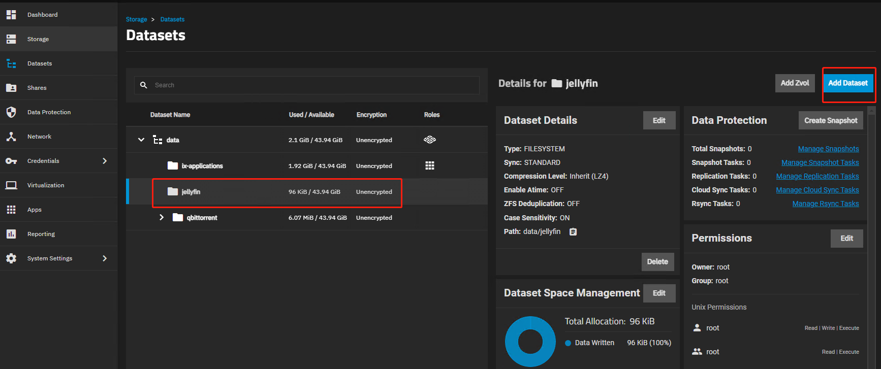
Task: Open the Manage Snapshots link
Action: pyautogui.click(x=829, y=149)
